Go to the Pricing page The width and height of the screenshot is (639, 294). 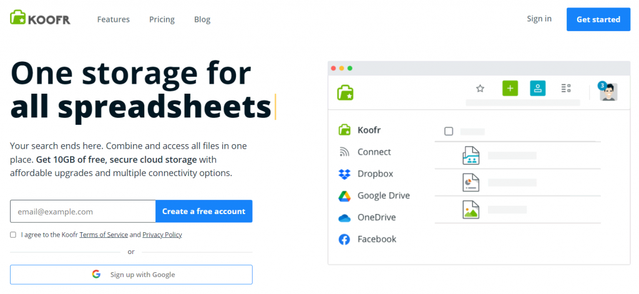[x=162, y=19]
